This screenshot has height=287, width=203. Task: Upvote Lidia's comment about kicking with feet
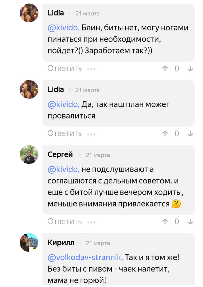(x=165, y=69)
